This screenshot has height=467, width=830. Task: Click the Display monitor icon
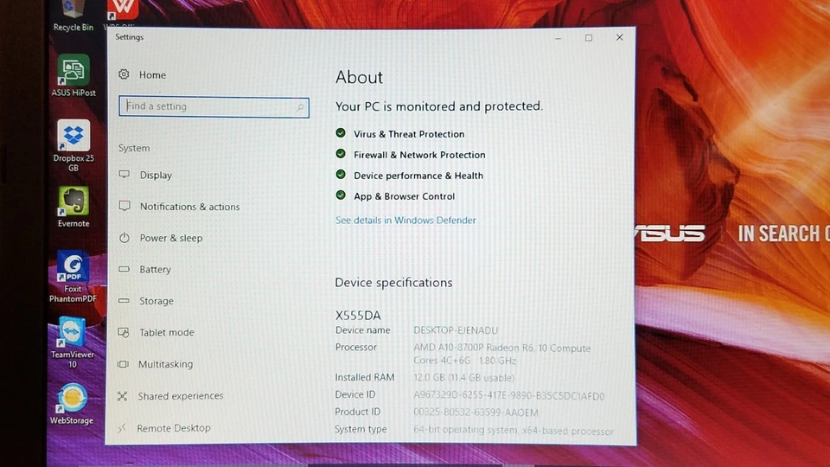[x=124, y=174]
